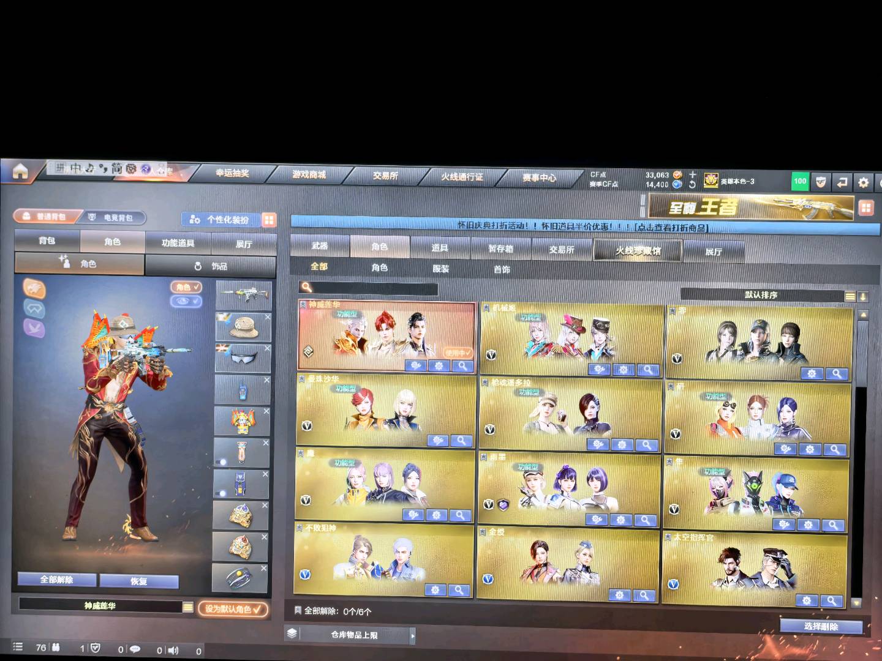
Task: Open the grid icon beside 个性化装扮
Action: click(x=268, y=220)
